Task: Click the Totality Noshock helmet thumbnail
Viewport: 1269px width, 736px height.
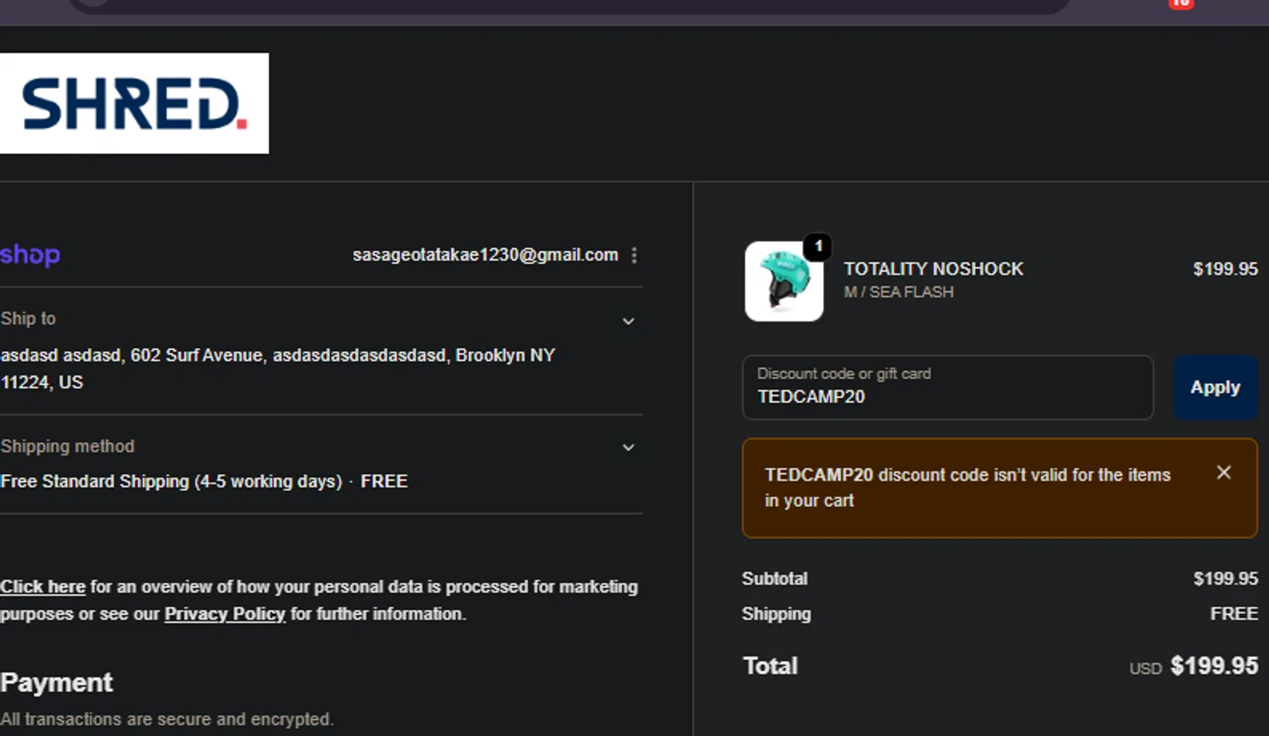Action: 784,281
